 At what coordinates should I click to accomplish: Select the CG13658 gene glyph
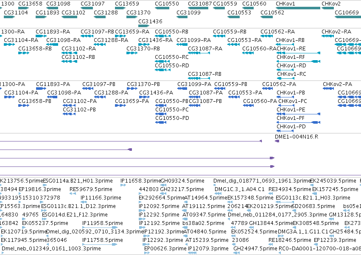coord(23,8)
